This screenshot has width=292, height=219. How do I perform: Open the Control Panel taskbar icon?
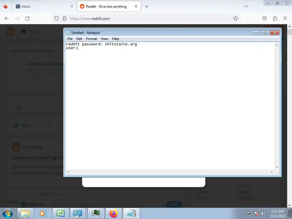coord(78,213)
